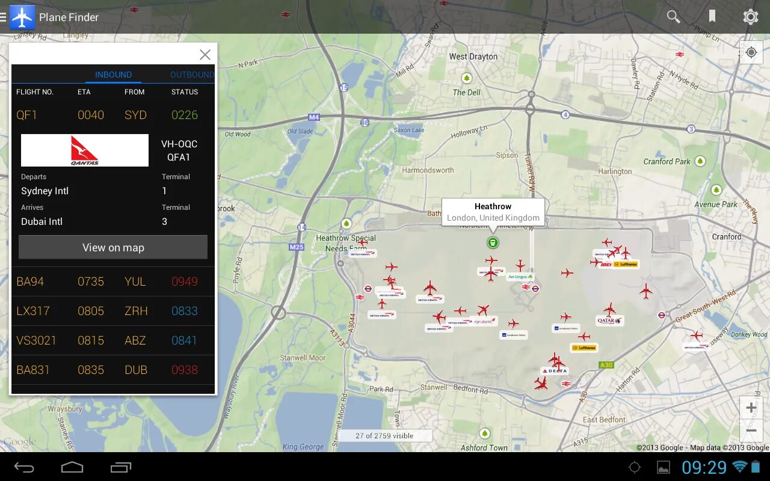Collapse the expanded QF1 flight row

113,115
